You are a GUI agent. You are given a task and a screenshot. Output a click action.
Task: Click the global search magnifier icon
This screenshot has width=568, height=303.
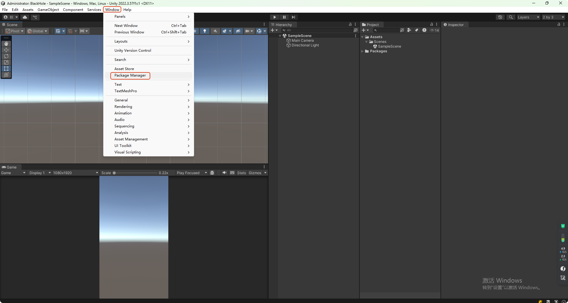(x=511, y=17)
